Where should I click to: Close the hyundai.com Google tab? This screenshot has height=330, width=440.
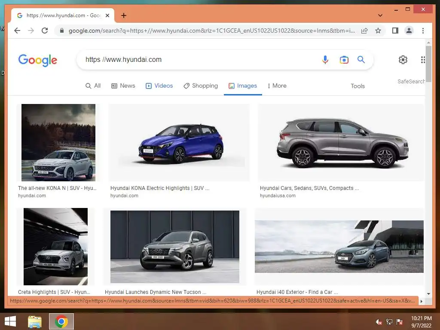point(107,15)
